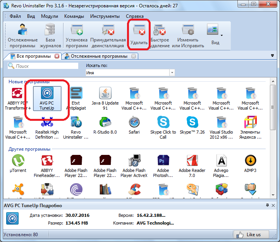Open the Вид menu in the menu bar
This screenshot has width=280, height=242.
31,16
